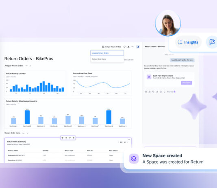
Task: Click the Warehouse 5 bar in chart
Action: tap(68, 120)
